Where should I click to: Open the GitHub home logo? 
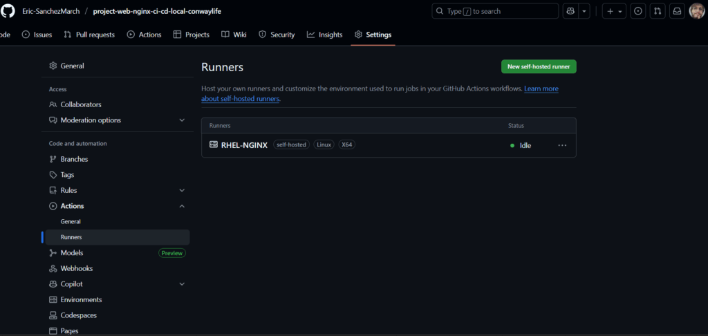click(8, 11)
